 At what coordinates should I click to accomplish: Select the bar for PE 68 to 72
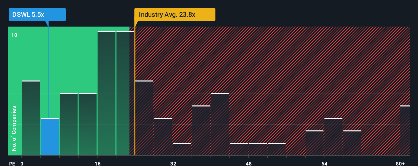click(x=352, y=143)
